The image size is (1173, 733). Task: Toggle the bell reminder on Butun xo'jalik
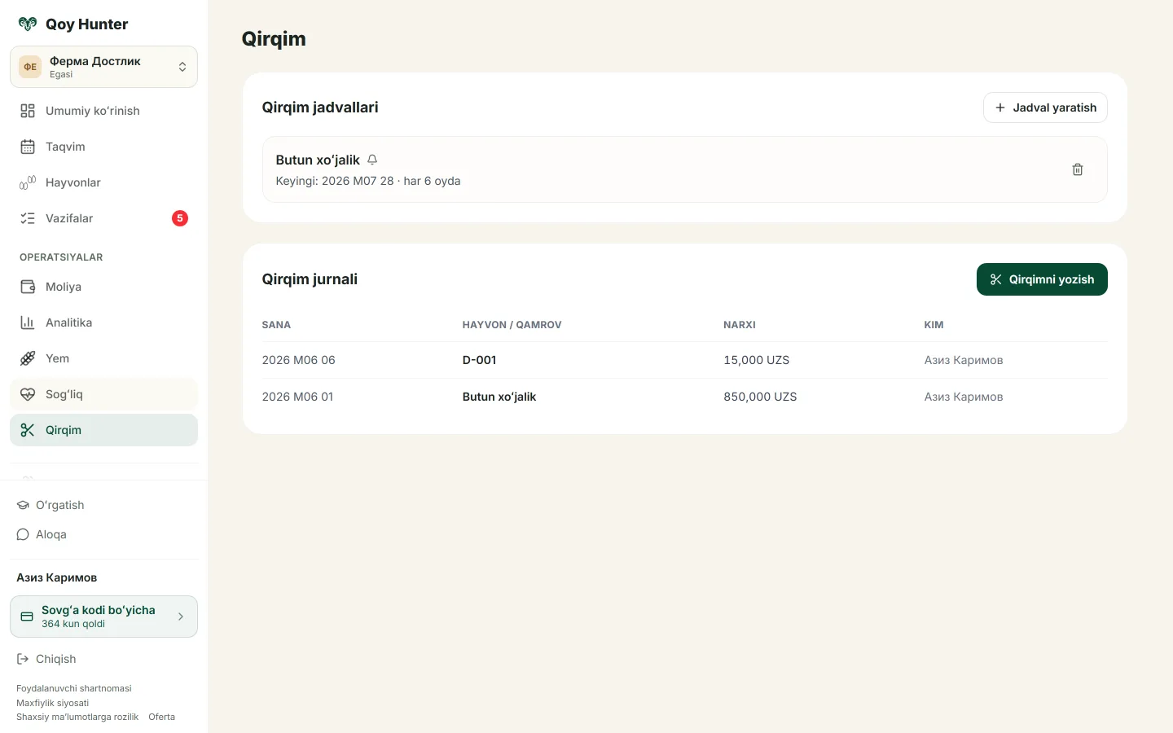[x=372, y=160]
